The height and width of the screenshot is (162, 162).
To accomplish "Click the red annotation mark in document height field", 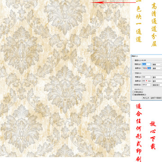I will point(146,81).
